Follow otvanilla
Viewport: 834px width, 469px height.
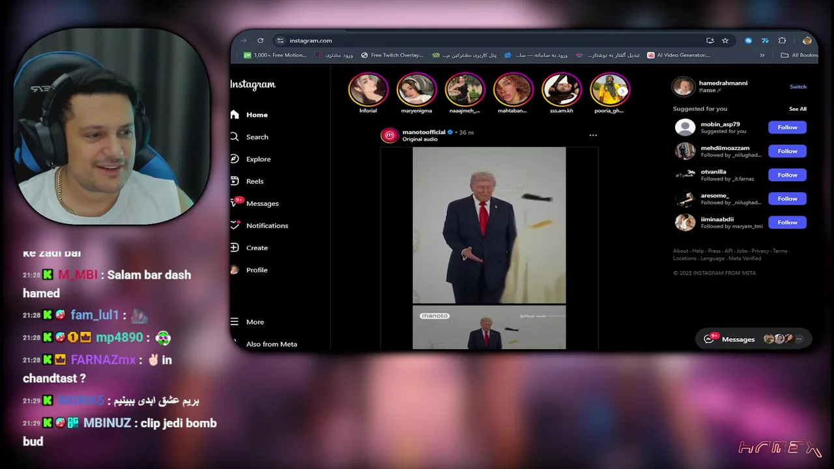(787, 175)
